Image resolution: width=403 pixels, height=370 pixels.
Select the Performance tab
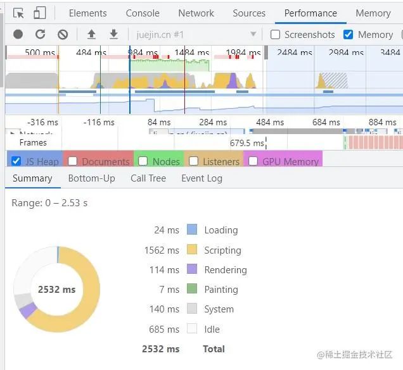pyautogui.click(x=310, y=13)
